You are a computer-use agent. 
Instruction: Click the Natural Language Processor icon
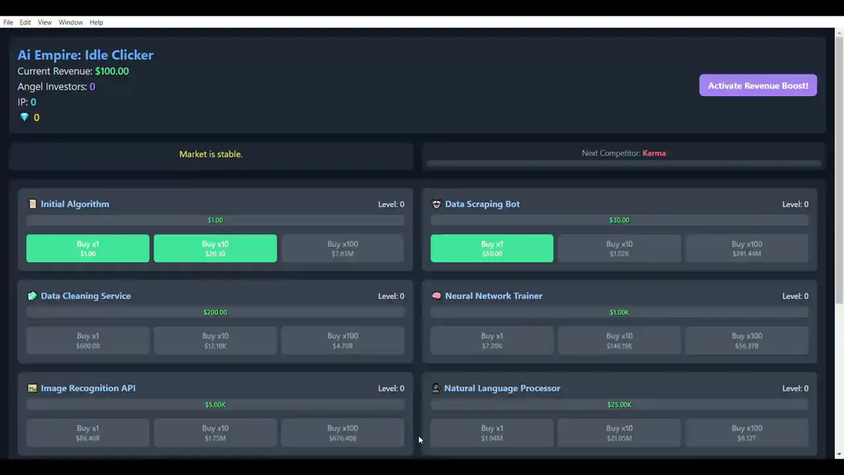pyautogui.click(x=435, y=388)
